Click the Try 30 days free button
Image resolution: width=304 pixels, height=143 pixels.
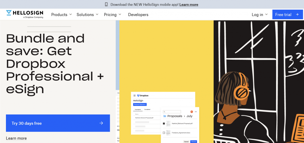[58, 123]
